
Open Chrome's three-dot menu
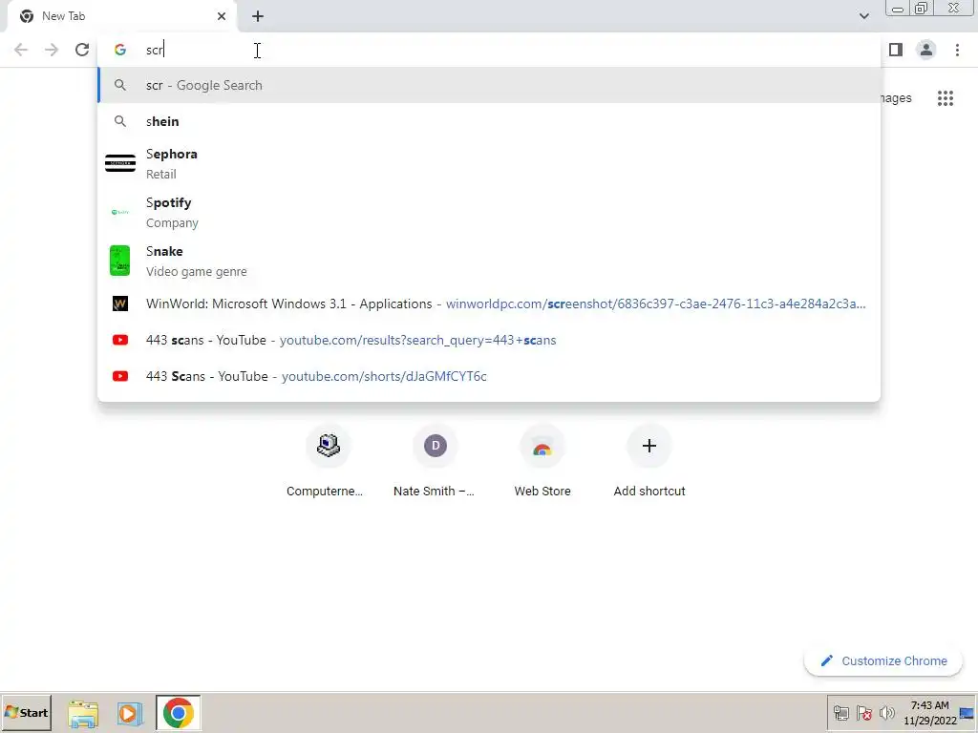click(x=957, y=50)
